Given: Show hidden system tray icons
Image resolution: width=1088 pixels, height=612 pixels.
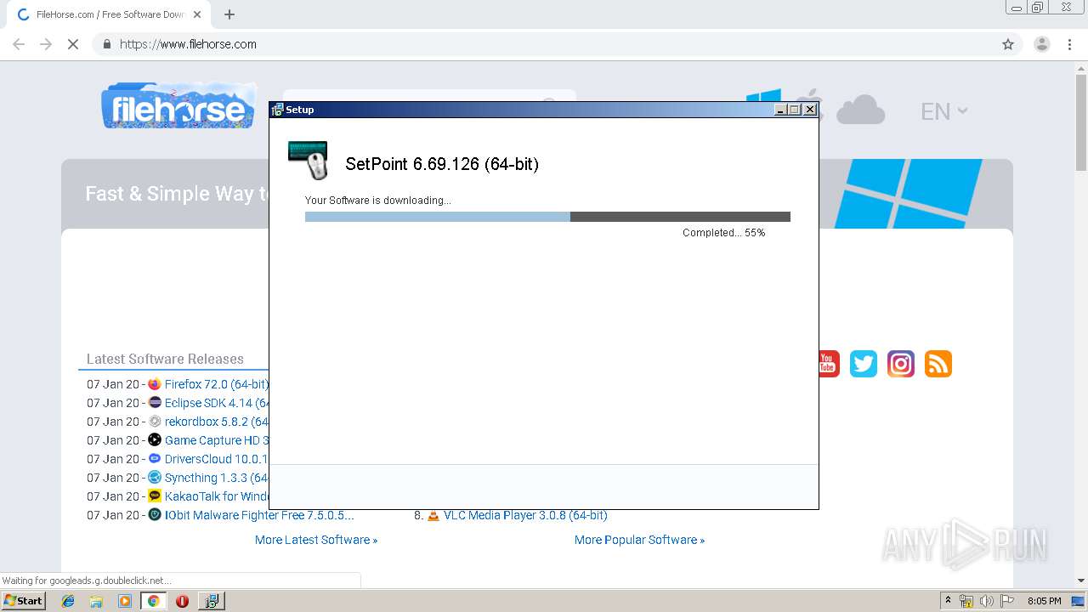Looking at the screenshot, I should (948, 601).
